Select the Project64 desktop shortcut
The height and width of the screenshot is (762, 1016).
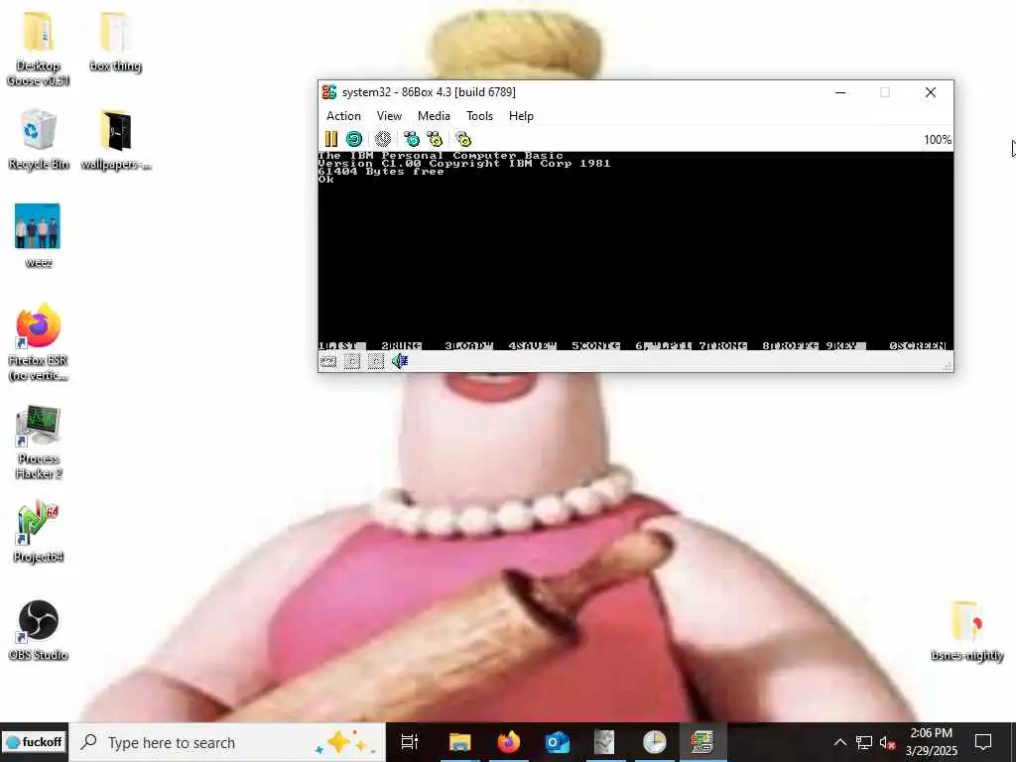tap(39, 532)
